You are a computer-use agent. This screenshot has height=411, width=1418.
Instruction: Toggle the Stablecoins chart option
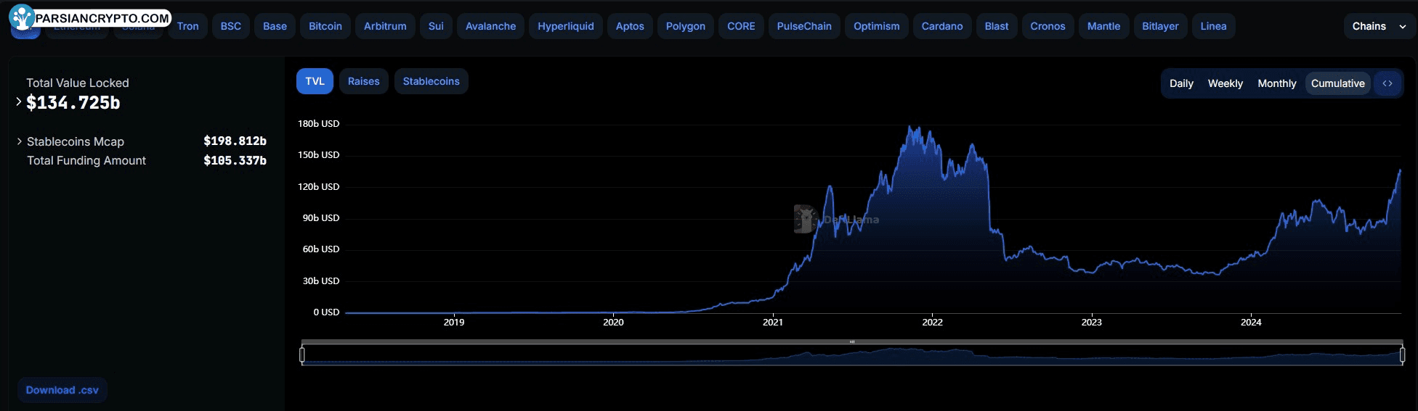tap(431, 81)
